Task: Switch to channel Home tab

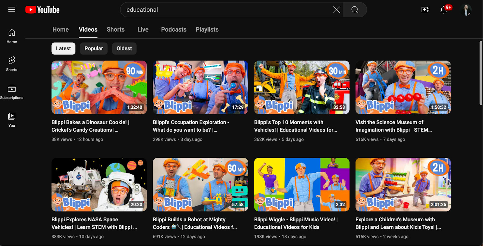Action: pos(61,30)
